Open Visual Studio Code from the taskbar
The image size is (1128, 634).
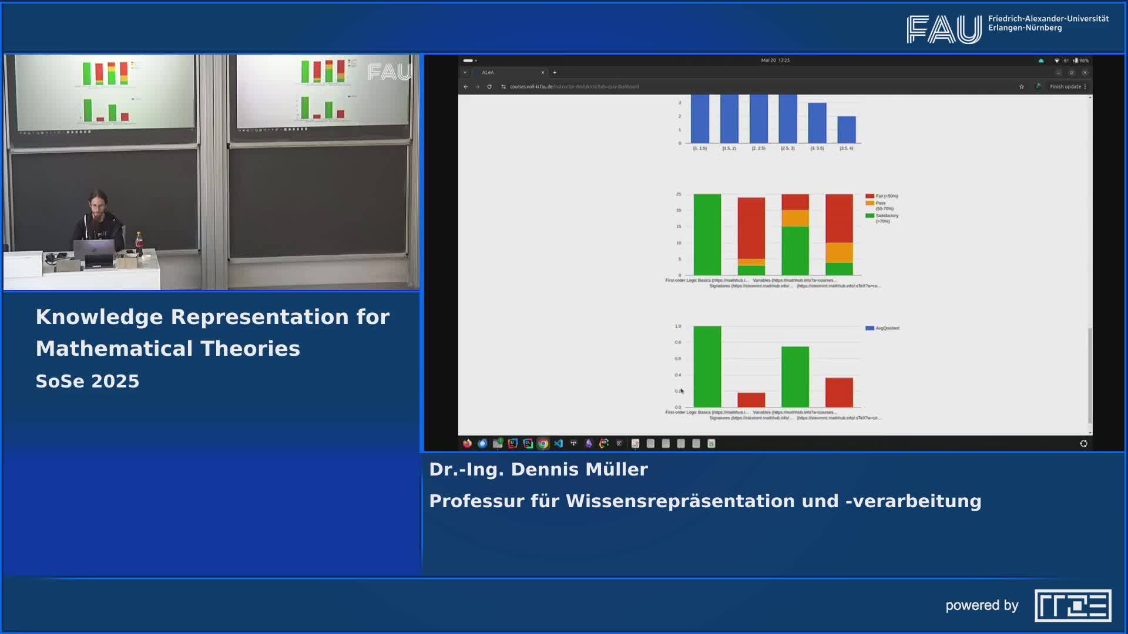[559, 443]
